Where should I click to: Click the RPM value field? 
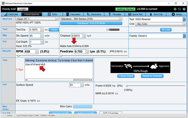(x=30, y=51)
